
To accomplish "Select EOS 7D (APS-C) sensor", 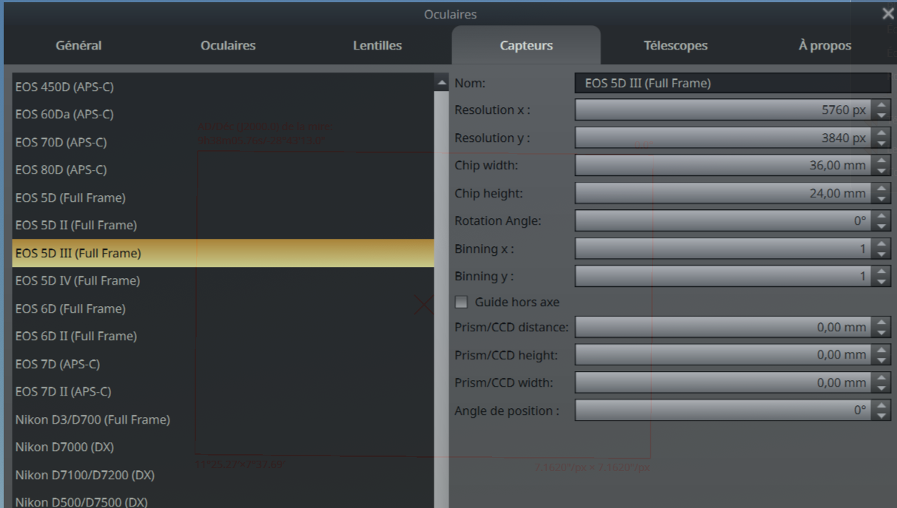I will 223,364.
